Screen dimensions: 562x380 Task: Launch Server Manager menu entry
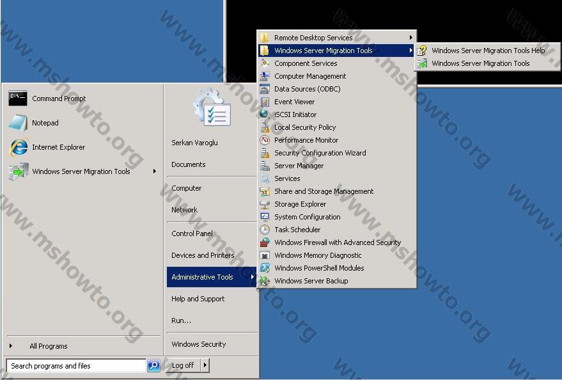coord(336,166)
